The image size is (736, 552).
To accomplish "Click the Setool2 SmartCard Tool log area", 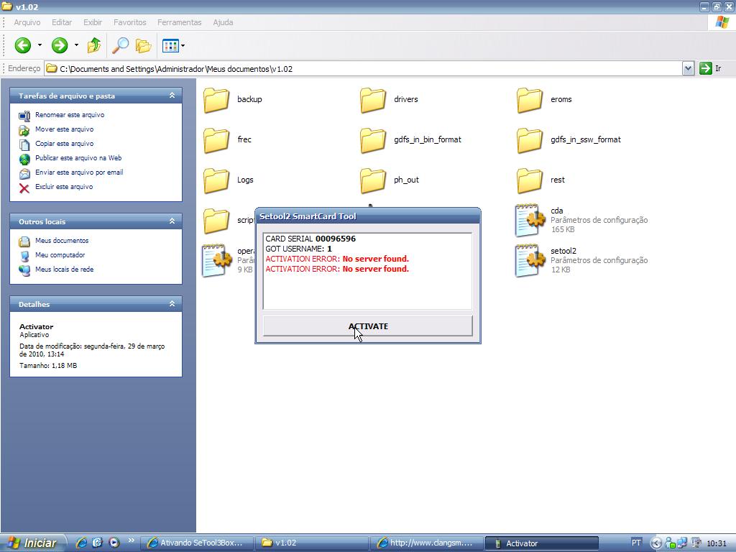I will tap(367, 271).
